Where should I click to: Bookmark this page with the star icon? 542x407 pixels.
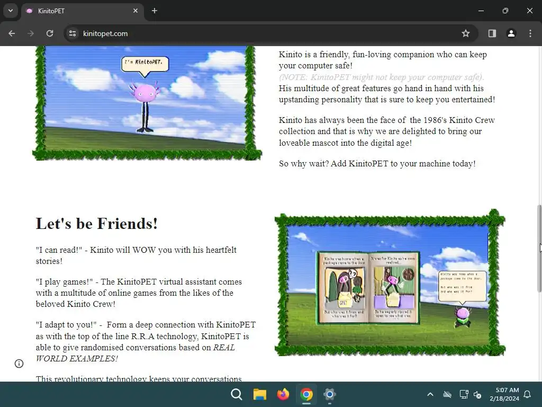click(466, 33)
